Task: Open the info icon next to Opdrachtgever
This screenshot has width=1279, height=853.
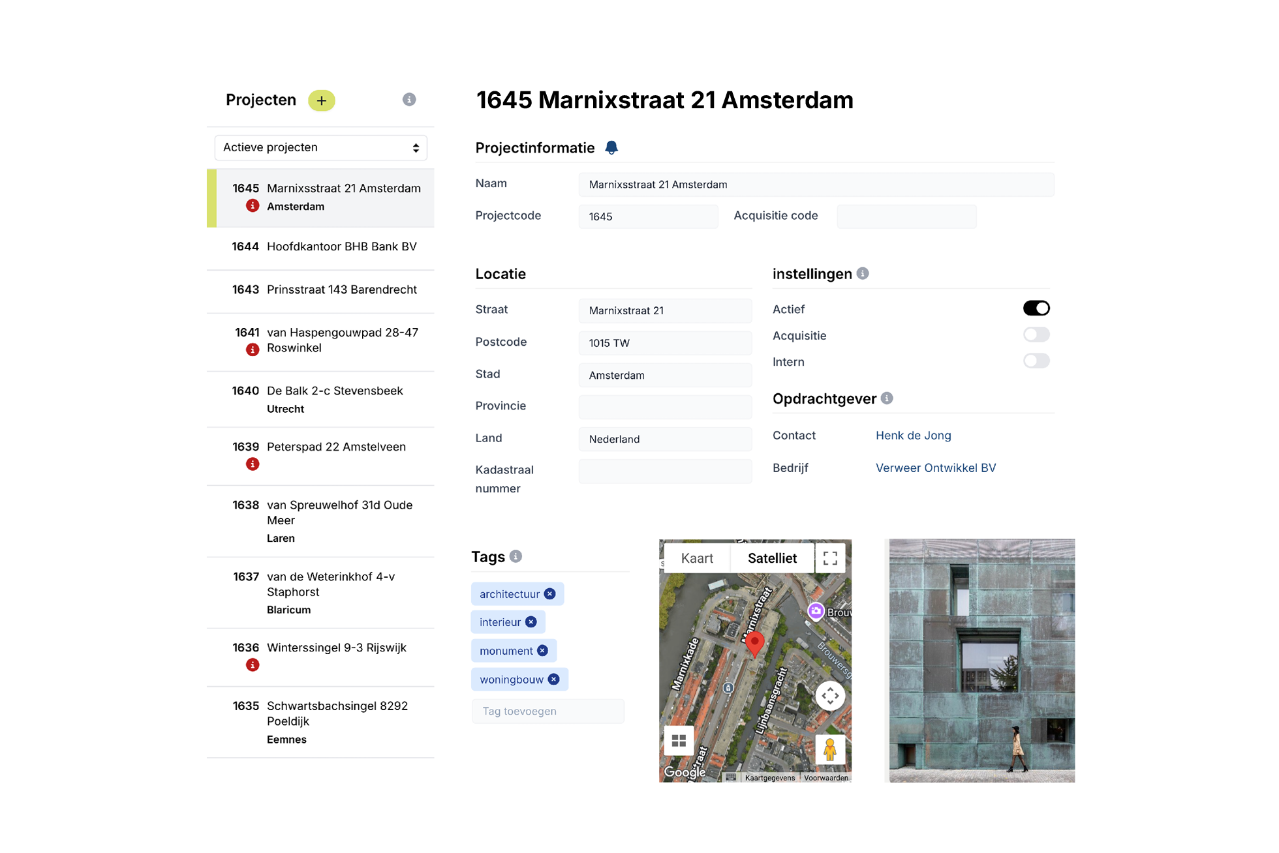Action: click(x=887, y=398)
